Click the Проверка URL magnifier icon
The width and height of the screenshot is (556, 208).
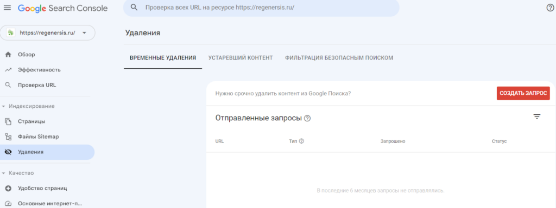[x=8, y=85]
